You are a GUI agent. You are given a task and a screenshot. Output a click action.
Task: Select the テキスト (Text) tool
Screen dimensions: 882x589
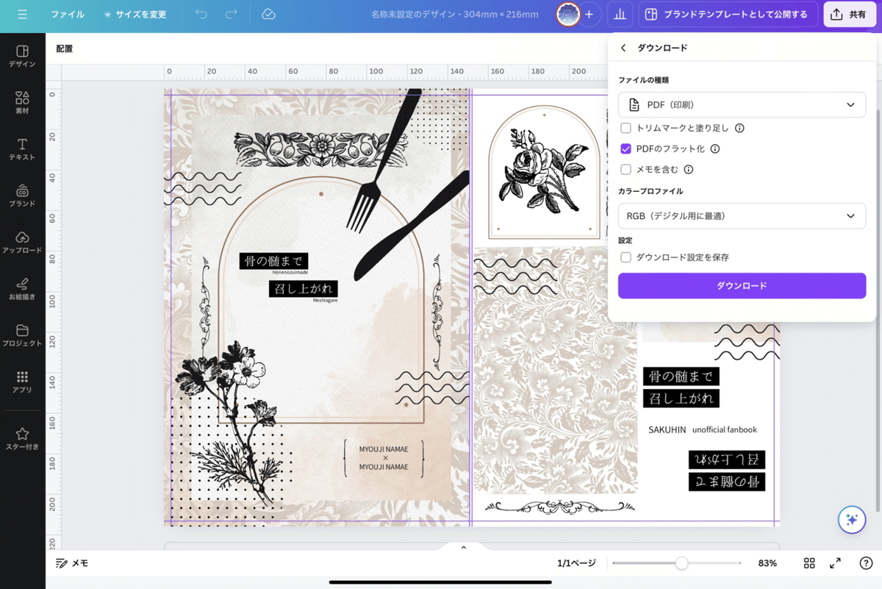pyautogui.click(x=22, y=147)
